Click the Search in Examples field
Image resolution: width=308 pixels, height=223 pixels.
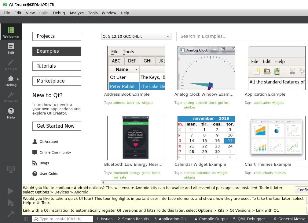(x=242, y=37)
